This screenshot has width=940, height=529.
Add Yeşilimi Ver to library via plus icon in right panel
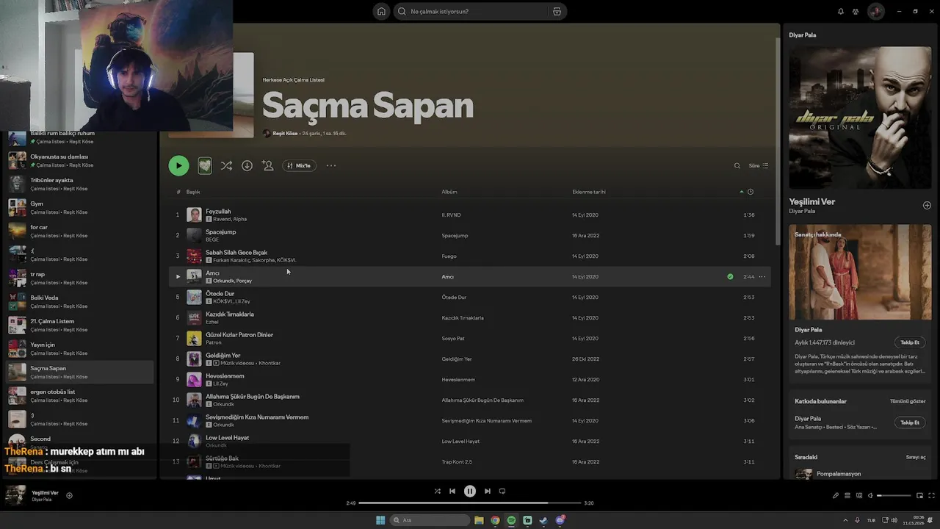(x=927, y=206)
